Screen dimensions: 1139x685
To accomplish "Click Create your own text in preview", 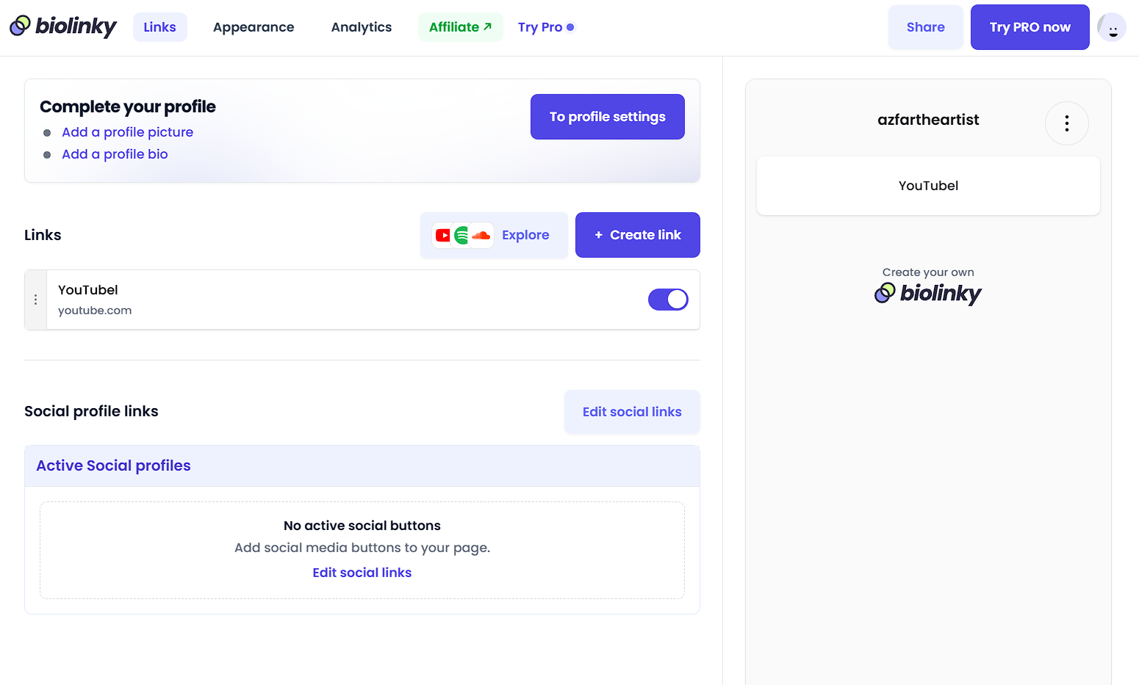I will click(928, 272).
